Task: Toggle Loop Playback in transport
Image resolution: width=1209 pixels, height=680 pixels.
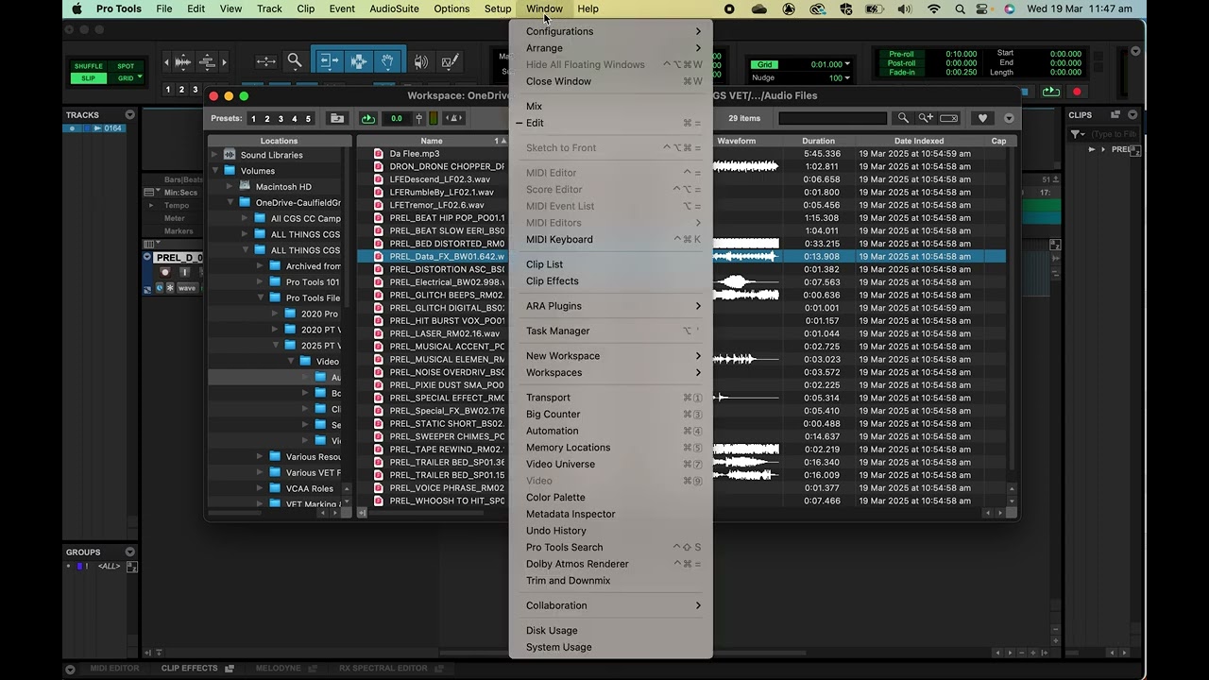Action: tap(1050, 92)
